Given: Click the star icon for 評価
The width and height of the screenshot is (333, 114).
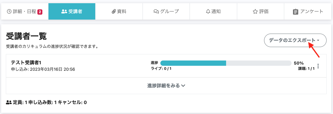Looking at the screenshot, I should [x=255, y=11].
